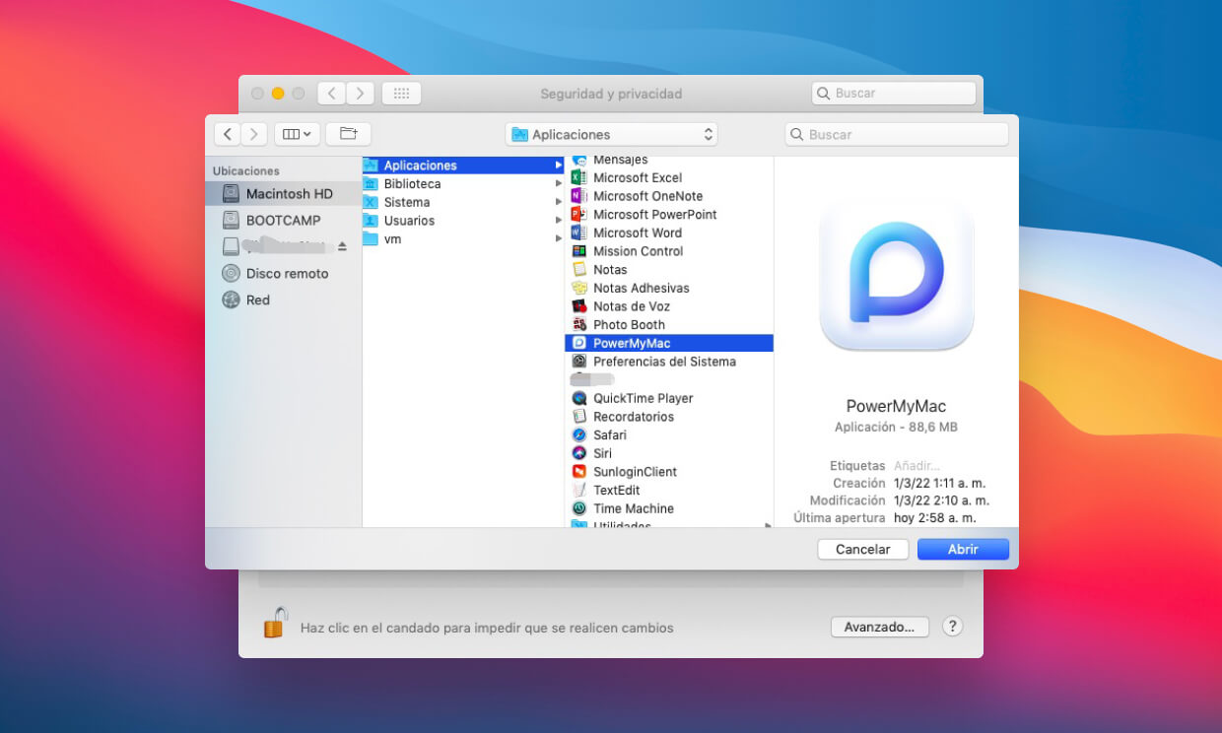
Task: Select Time Machine app icon
Action: click(x=579, y=508)
